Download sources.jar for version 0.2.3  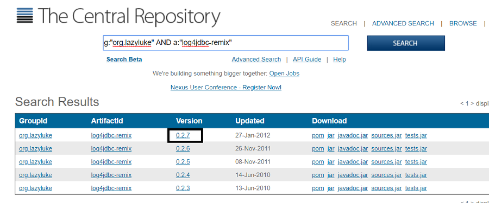(386, 188)
